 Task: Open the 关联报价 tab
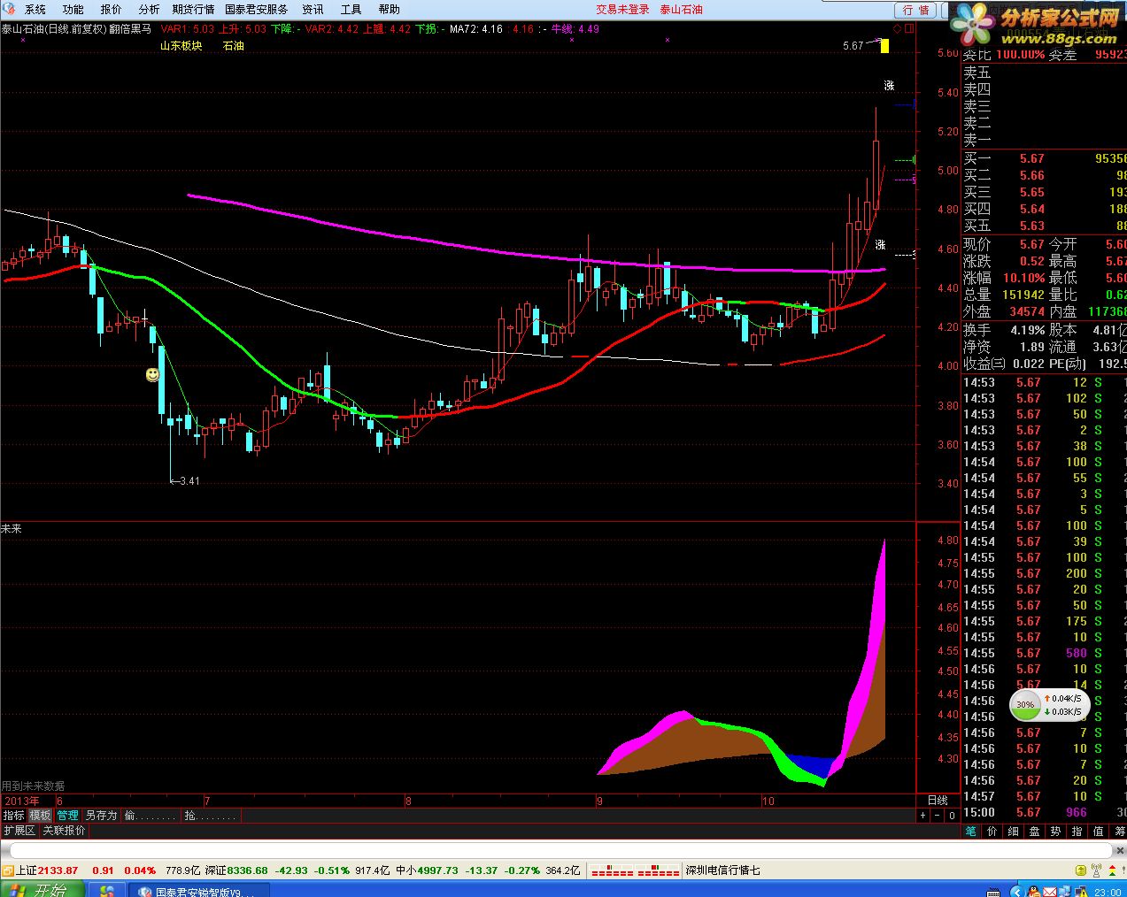click(x=64, y=831)
